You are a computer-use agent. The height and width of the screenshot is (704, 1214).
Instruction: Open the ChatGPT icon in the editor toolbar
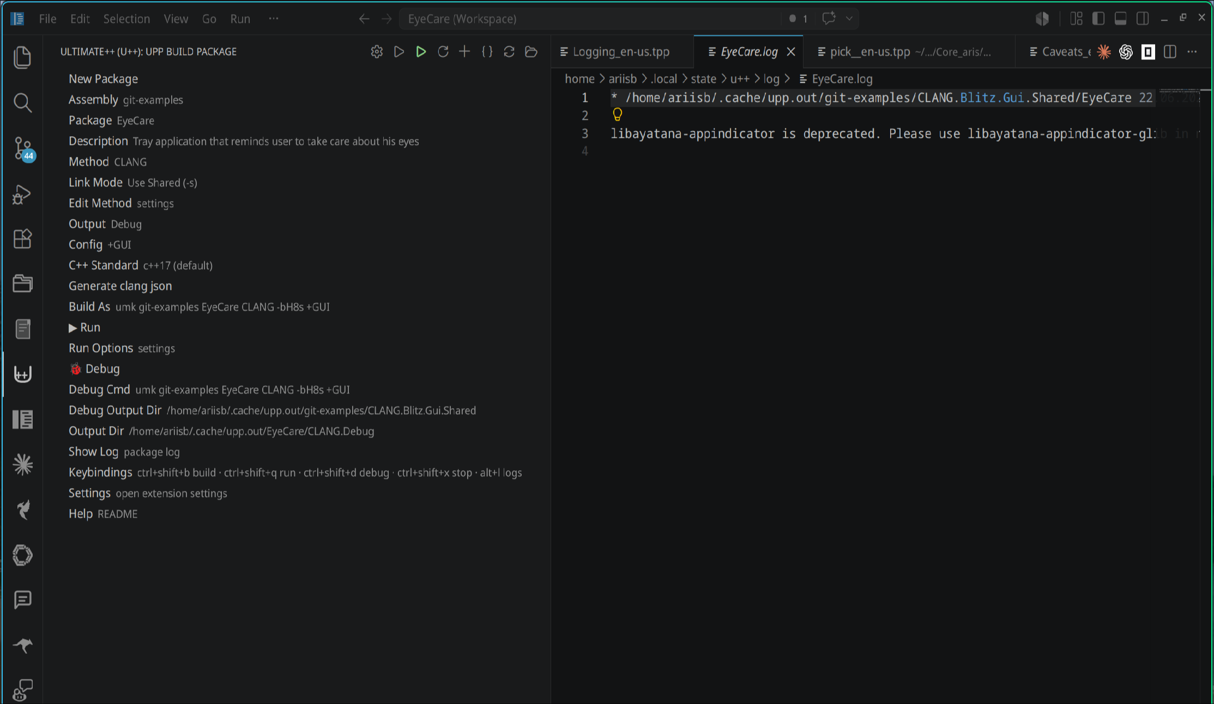point(1126,52)
